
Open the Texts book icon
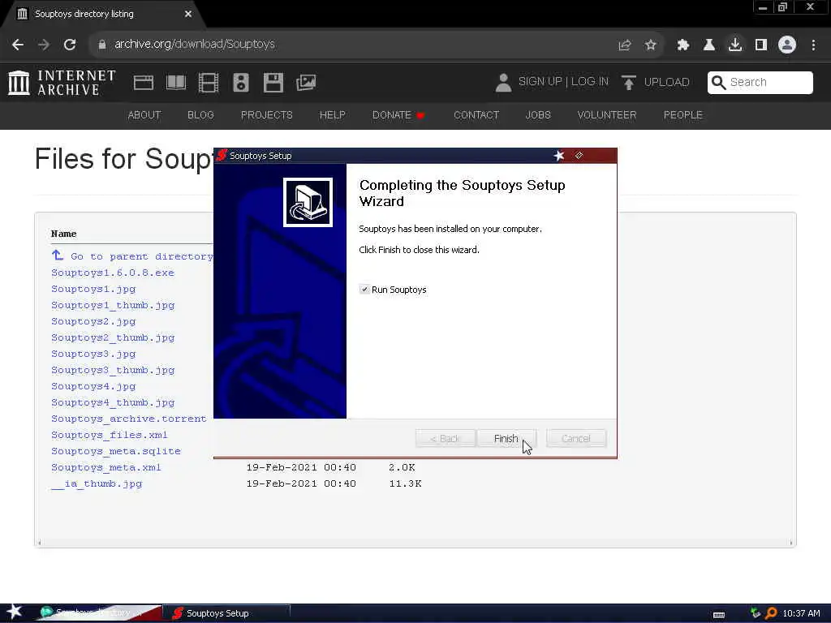click(x=176, y=83)
